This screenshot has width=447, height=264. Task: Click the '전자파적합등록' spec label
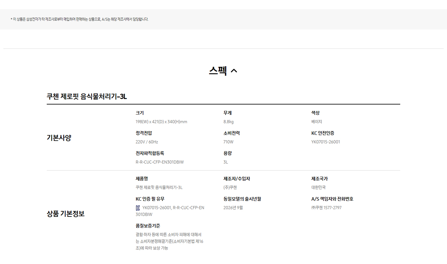click(x=150, y=153)
